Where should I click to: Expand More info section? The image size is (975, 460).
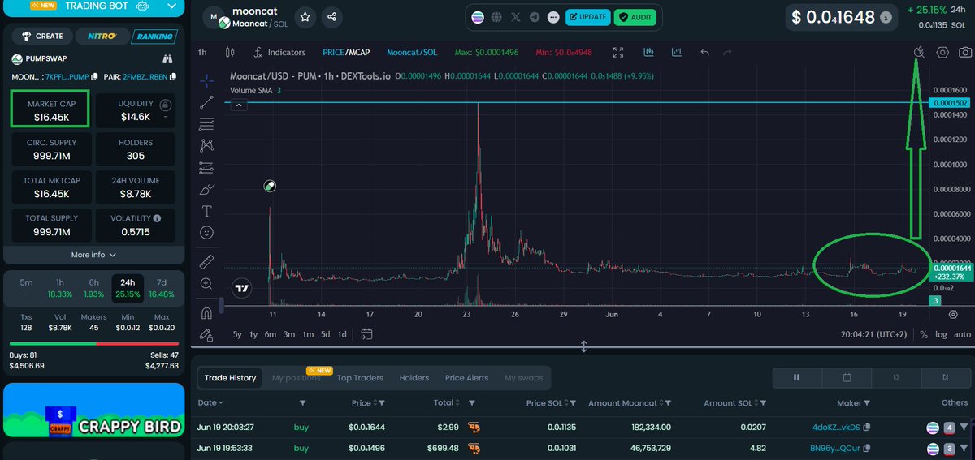coord(92,254)
